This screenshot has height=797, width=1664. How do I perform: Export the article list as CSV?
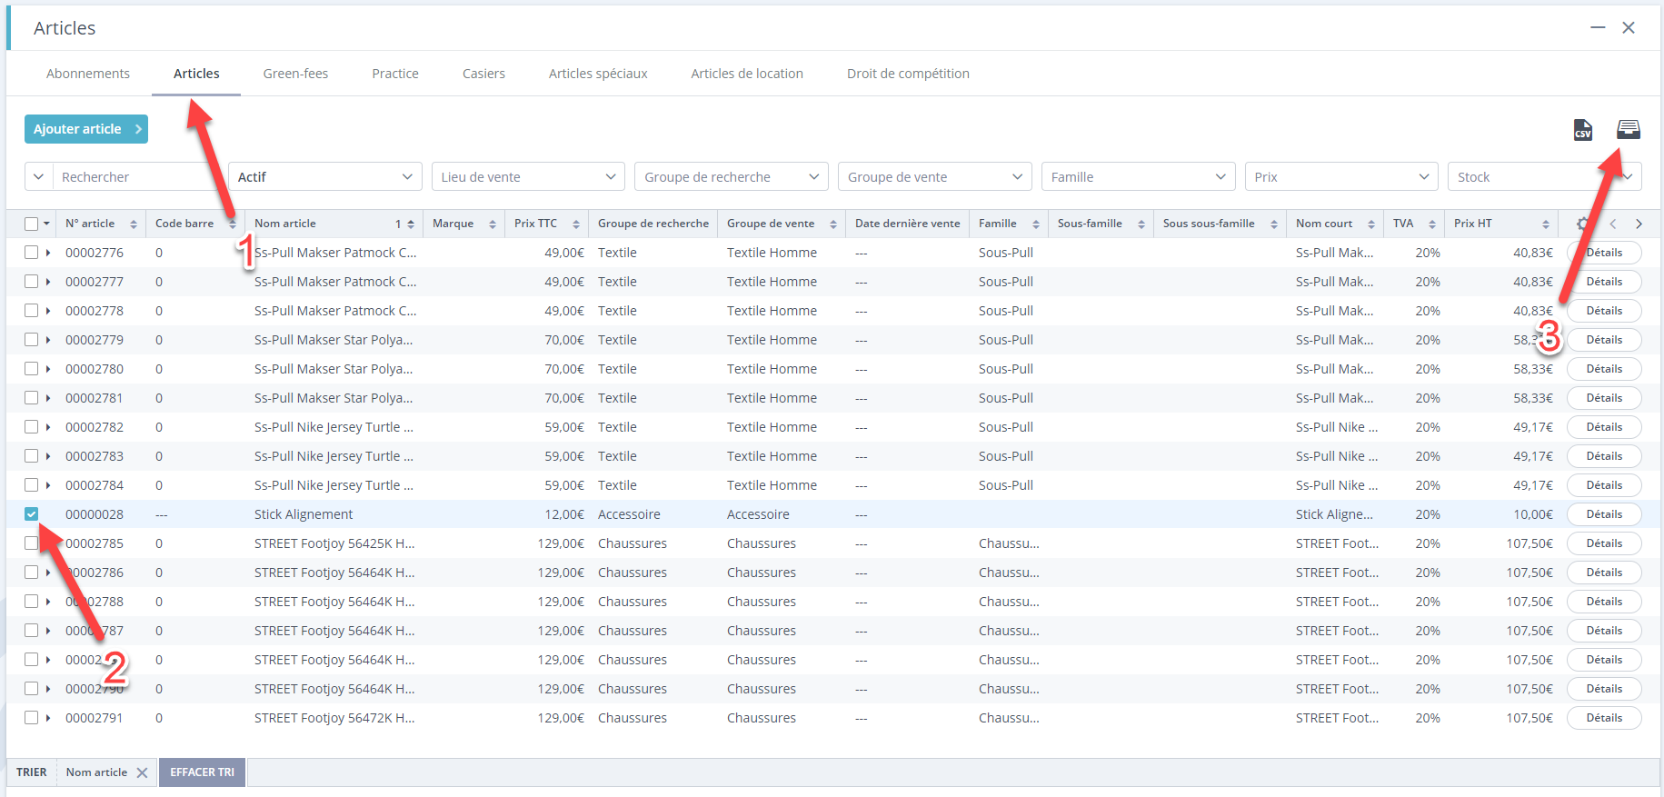click(x=1583, y=130)
